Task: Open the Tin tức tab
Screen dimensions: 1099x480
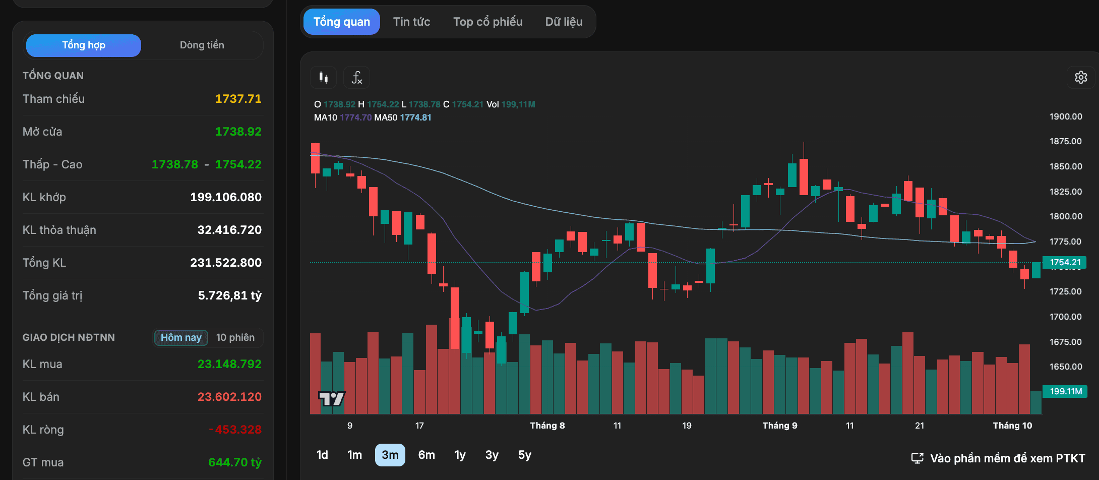Action: (x=411, y=22)
